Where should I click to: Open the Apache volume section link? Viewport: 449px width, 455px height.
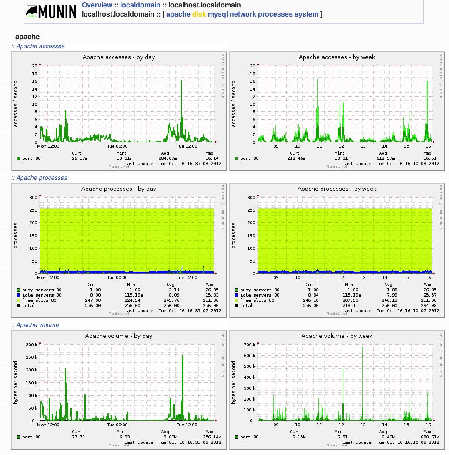tap(37, 325)
